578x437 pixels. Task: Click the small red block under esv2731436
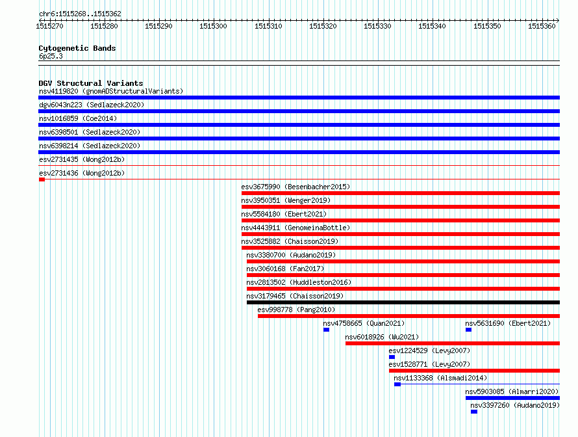point(42,179)
